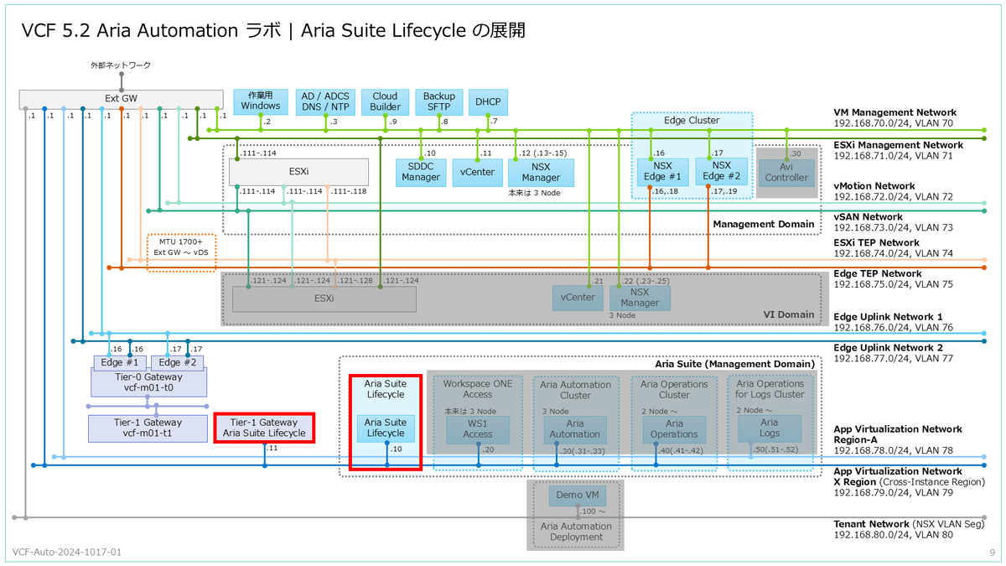Select the ESXi box in Management Domain

pyautogui.click(x=299, y=172)
